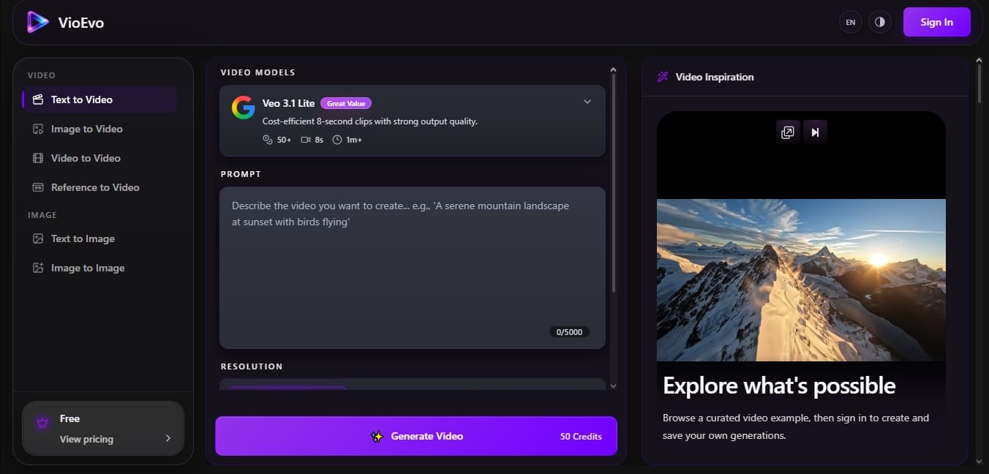Screen dimensions: 989x474
Task: Click the 1m+ clock icon
Action: pos(337,140)
